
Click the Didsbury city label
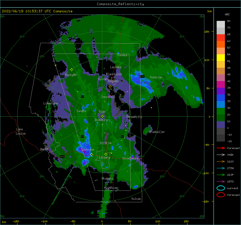(101, 120)
